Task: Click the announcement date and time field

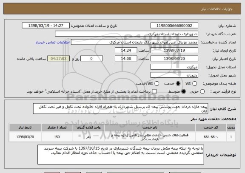Action: coord(46,26)
